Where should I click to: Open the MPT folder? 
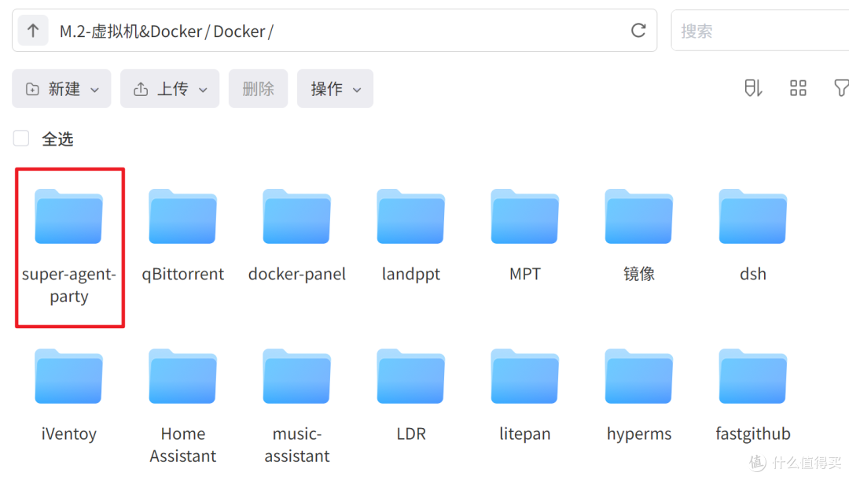(x=524, y=216)
